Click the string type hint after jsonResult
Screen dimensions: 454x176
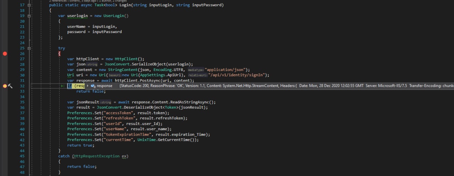click(106, 102)
